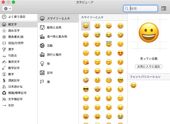This screenshot has height=124, width=170.
Task: Open 数学記号 category
Action: click(19, 68)
